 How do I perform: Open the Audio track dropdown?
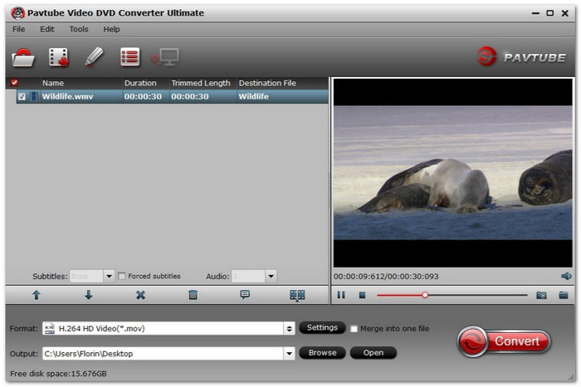pos(271,276)
